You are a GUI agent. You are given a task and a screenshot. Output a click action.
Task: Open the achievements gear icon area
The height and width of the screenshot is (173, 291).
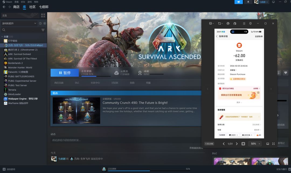pos(140,73)
